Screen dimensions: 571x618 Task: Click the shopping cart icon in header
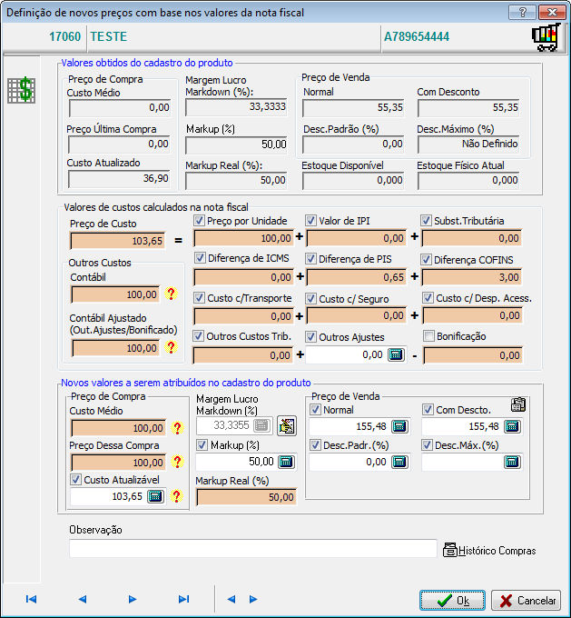click(x=544, y=37)
